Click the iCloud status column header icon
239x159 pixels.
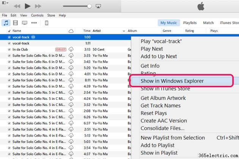(x=71, y=31)
